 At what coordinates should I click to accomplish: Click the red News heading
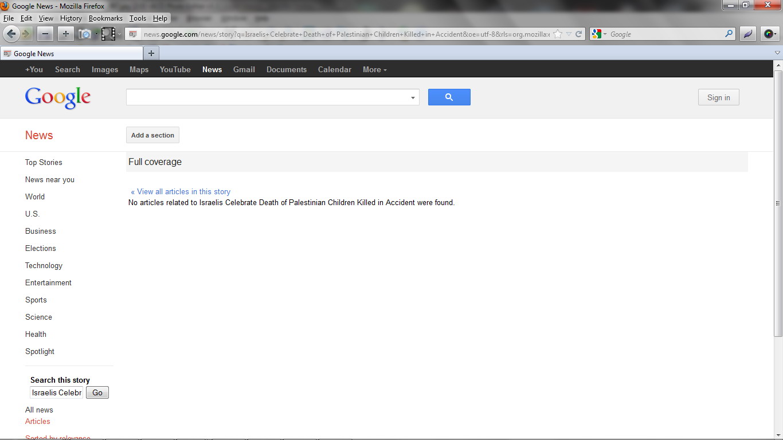click(x=39, y=135)
